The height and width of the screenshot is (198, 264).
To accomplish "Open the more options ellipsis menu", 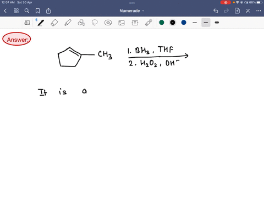I will [x=258, y=11].
